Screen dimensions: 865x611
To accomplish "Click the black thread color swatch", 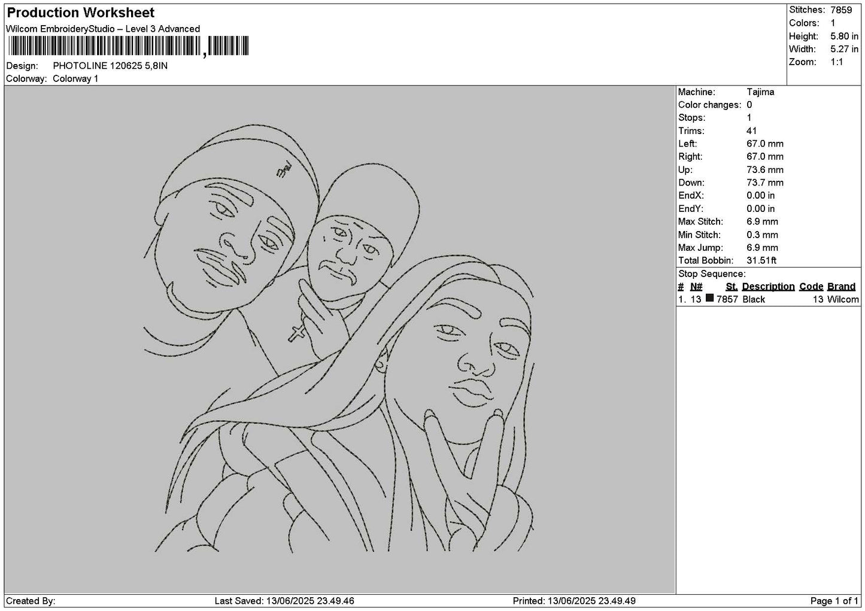I will click(x=709, y=299).
